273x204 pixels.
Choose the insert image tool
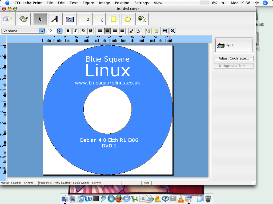(70, 19)
